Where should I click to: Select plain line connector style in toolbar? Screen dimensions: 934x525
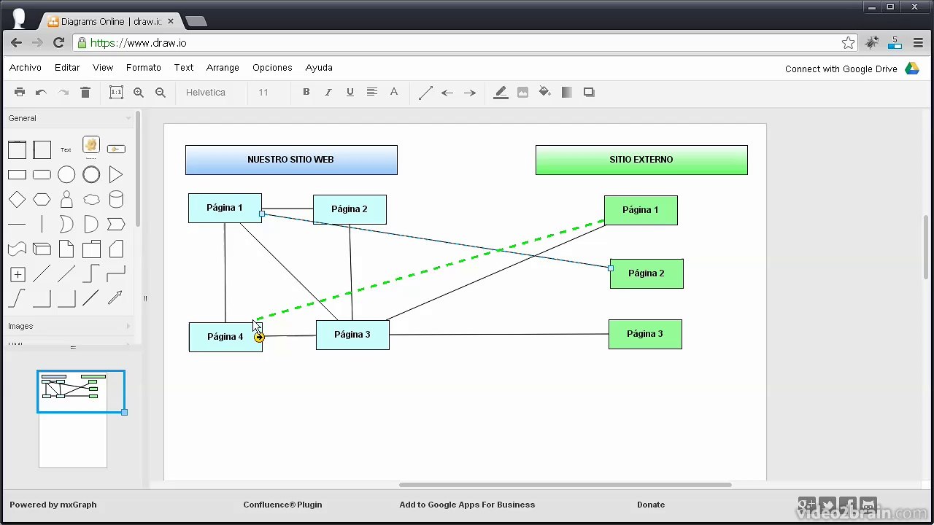[x=426, y=93]
